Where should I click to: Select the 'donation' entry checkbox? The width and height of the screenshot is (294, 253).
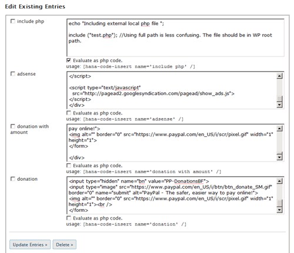[13, 178]
